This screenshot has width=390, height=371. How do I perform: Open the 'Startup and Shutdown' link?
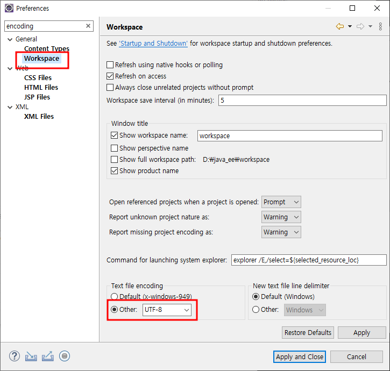(x=153, y=44)
